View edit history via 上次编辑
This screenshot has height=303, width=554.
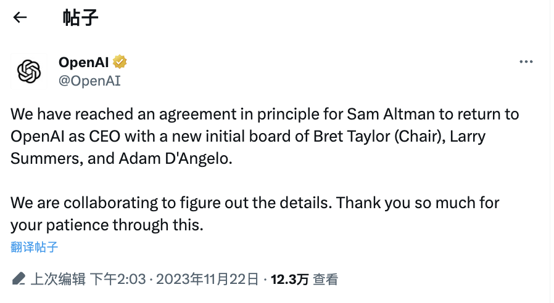(58, 279)
